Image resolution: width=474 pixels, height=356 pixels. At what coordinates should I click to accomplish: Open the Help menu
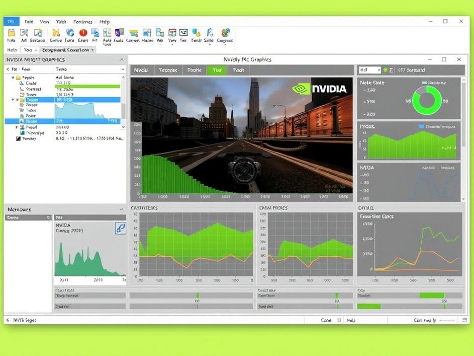click(104, 22)
